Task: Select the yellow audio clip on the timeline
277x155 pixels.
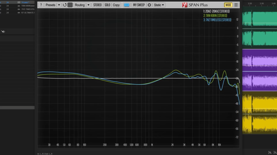Action: point(260,113)
